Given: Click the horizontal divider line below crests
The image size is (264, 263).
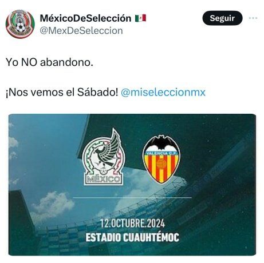Looking at the screenshot, I should point(132,198).
